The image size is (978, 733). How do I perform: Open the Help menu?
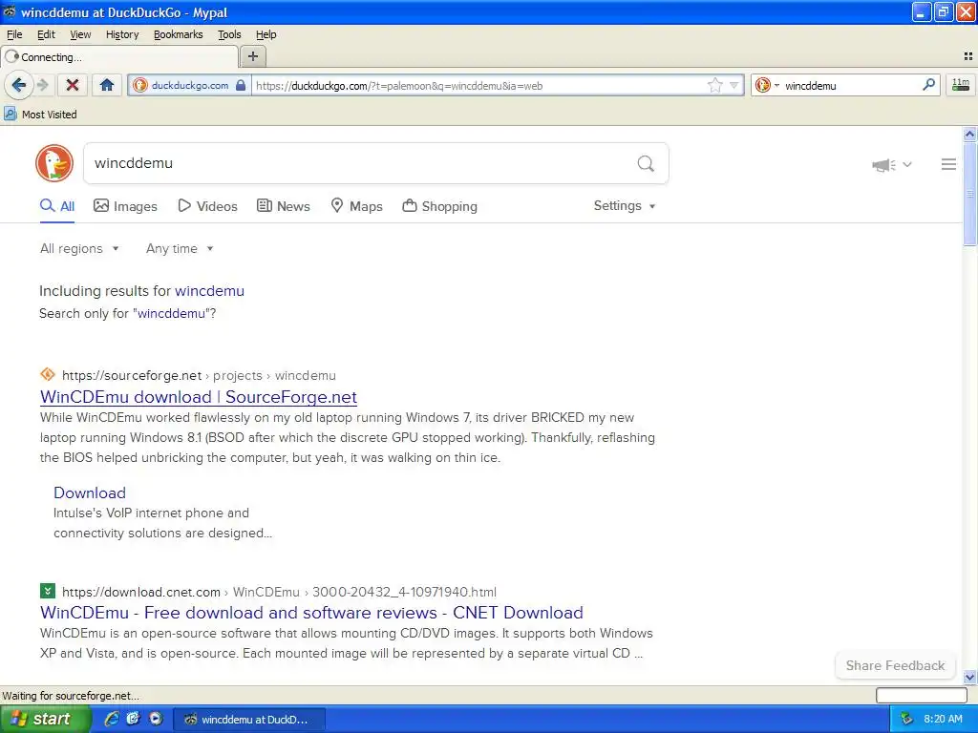tap(266, 34)
